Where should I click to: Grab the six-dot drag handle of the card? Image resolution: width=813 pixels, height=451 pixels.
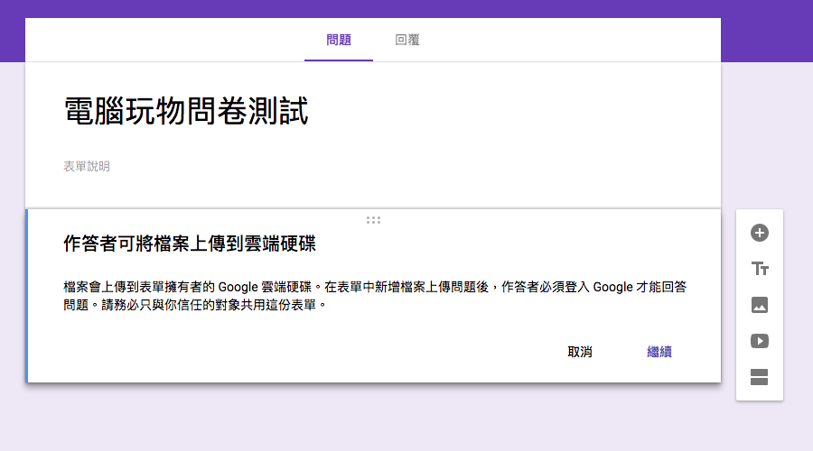tap(373, 220)
